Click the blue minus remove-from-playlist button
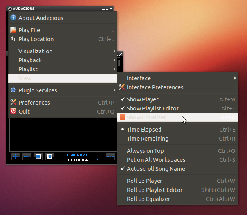 tap(27, 157)
